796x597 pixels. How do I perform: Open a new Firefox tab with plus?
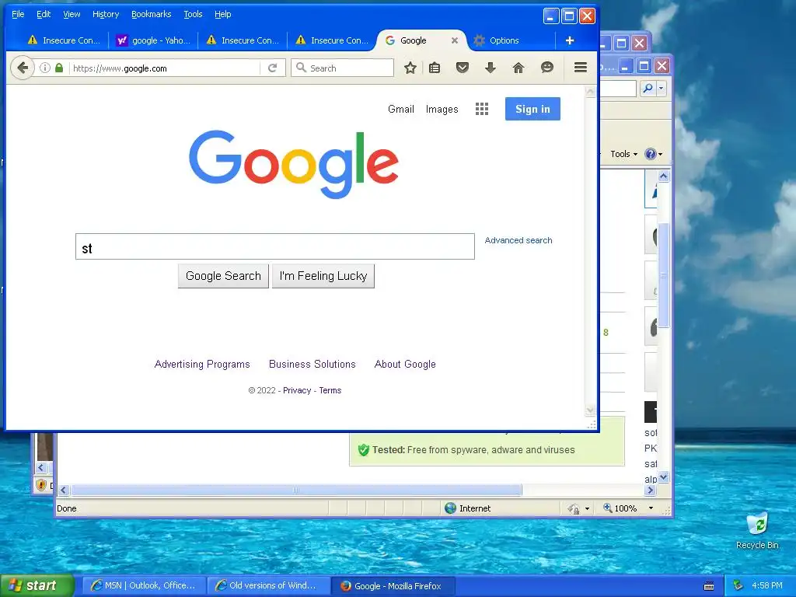pos(570,40)
